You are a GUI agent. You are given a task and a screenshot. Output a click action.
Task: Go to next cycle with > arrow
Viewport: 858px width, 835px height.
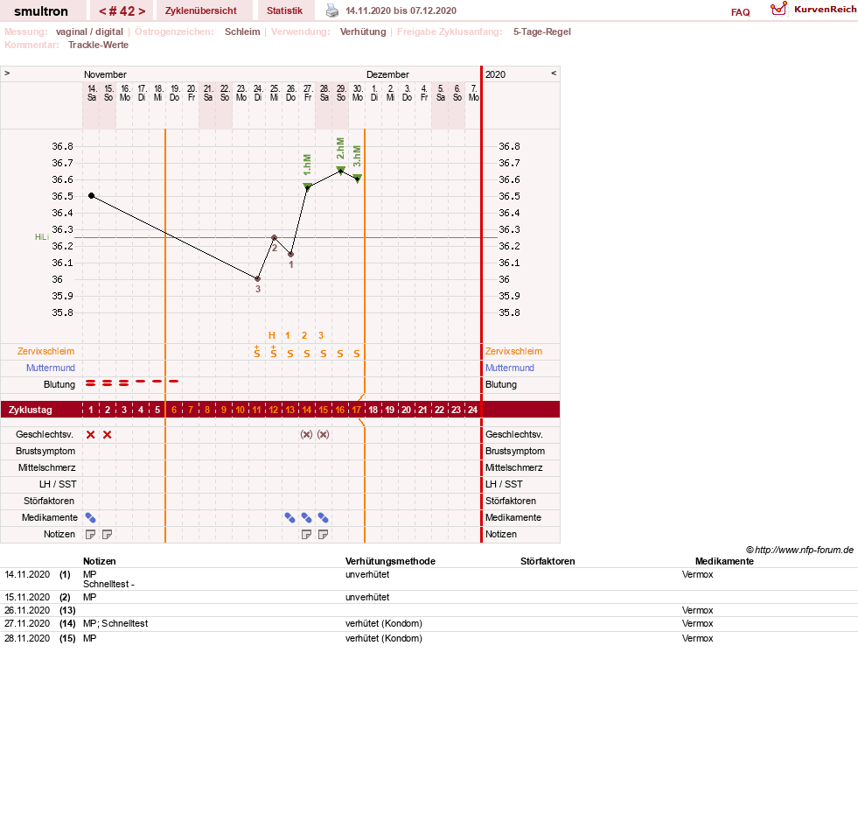142,11
